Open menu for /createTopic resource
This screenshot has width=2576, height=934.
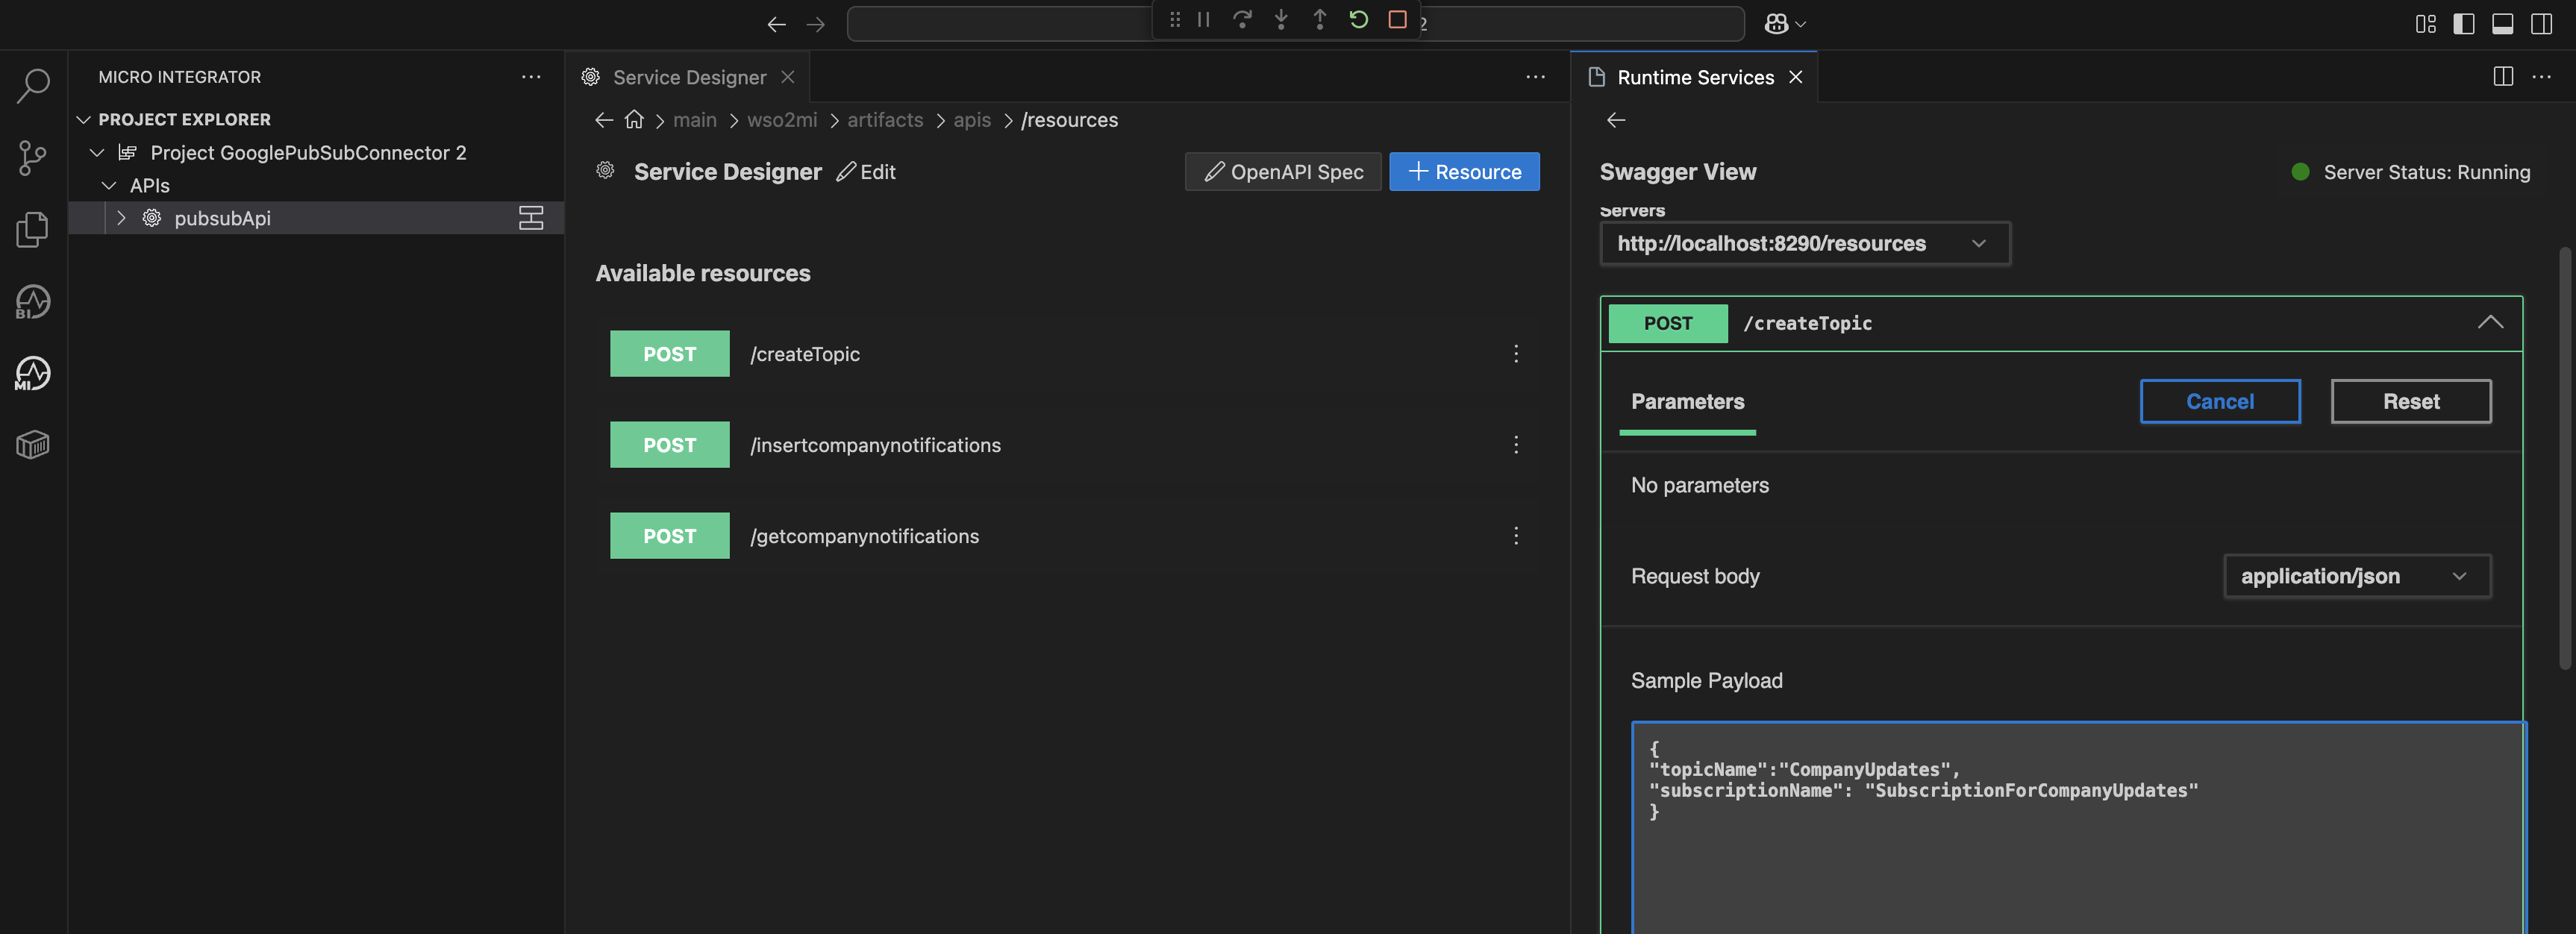click(1516, 354)
